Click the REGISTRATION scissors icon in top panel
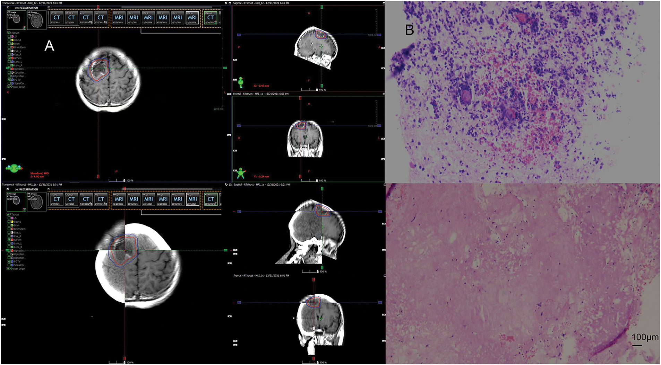Viewport: 661px width, 365px height. [17, 8]
